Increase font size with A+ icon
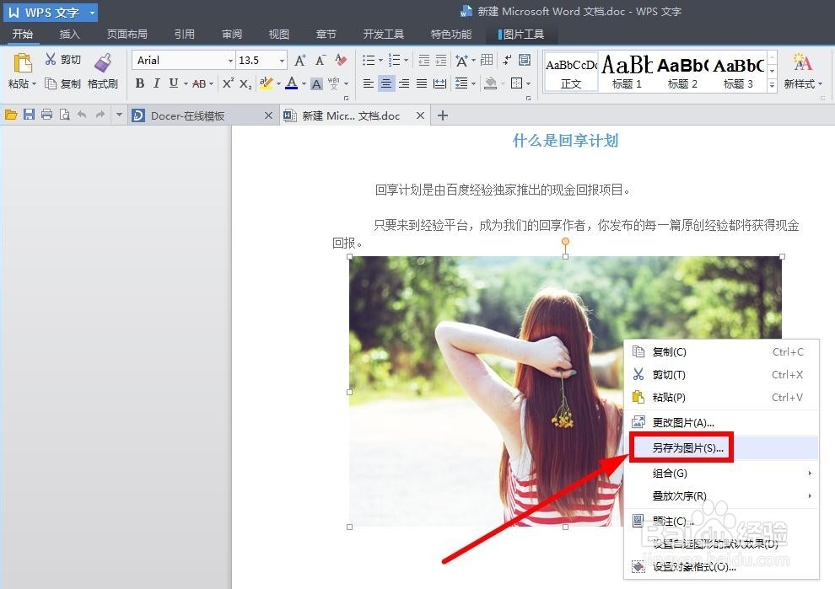835x589 pixels. (300, 60)
